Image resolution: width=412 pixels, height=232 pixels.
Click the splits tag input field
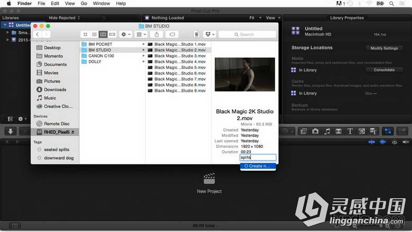click(x=258, y=157)
